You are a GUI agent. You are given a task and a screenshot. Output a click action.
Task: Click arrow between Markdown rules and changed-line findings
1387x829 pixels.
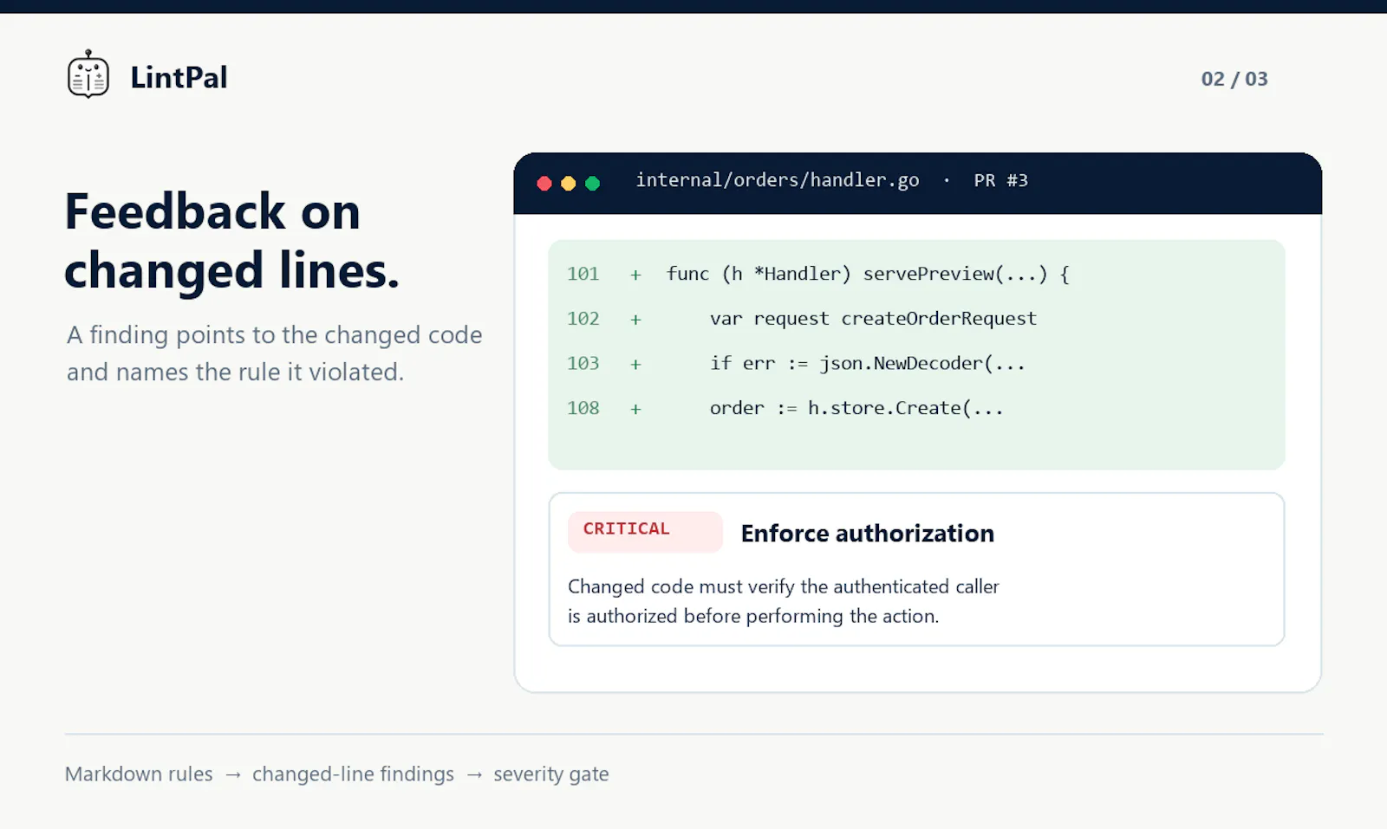point(232,775)
